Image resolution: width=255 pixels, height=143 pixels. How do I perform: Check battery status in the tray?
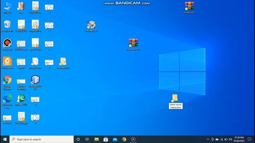point(226,139)
